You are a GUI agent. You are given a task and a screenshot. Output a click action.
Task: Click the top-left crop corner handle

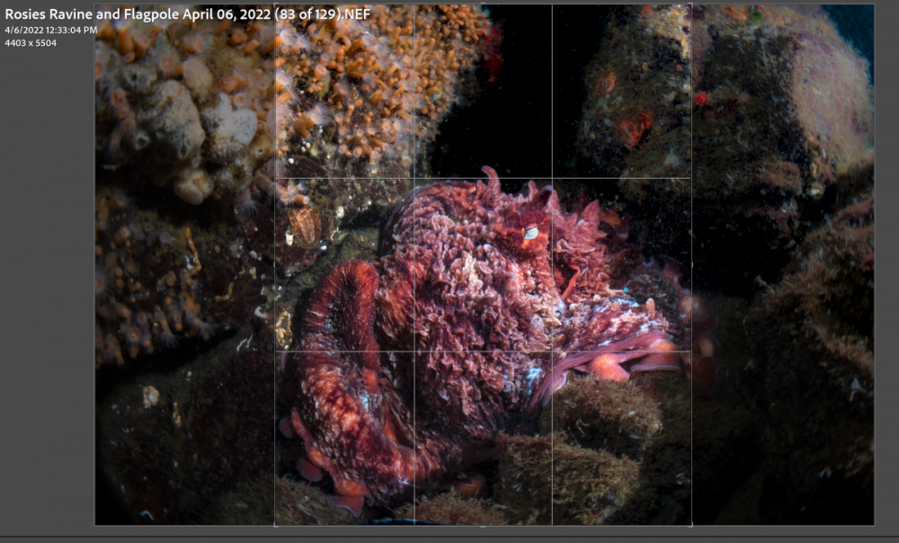tap(275, 4)
